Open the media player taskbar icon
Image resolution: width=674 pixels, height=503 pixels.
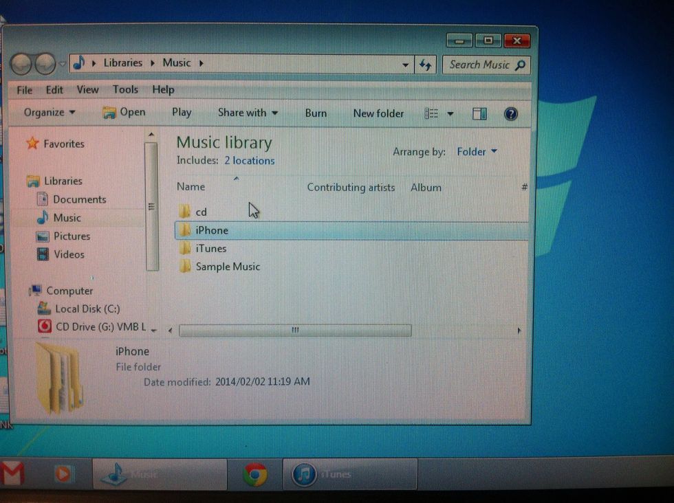tap(63, 474)
